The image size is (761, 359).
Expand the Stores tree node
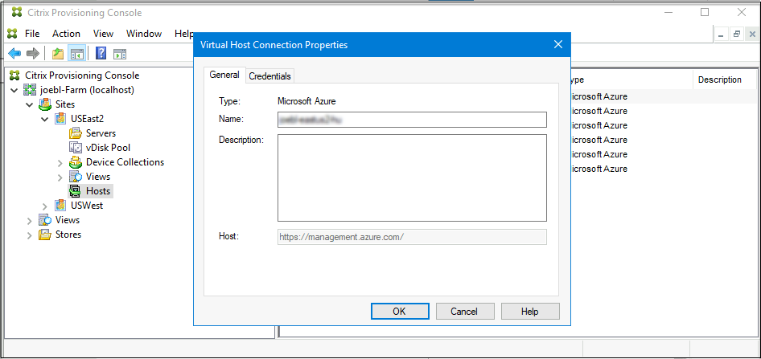tap(30, 235)
